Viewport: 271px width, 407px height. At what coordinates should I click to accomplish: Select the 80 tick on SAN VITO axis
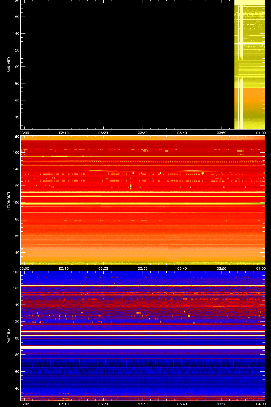click(x=17, y=84)
